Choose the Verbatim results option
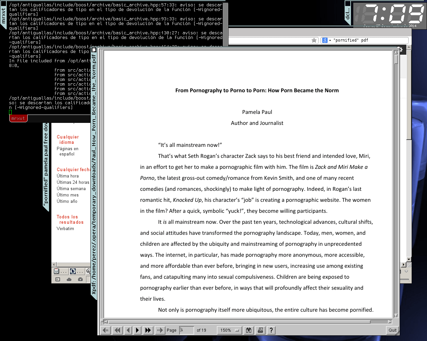 (65, 228)
